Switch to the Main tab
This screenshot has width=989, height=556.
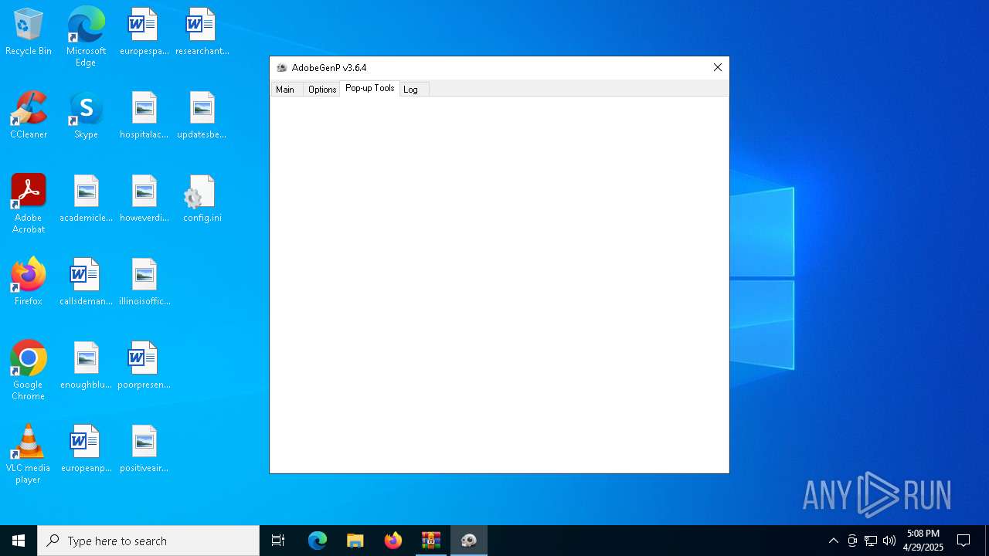click(285, 90)
